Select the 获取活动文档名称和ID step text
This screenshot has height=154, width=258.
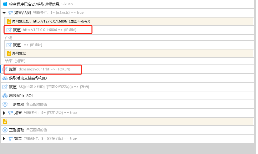[x=28, y=78]
